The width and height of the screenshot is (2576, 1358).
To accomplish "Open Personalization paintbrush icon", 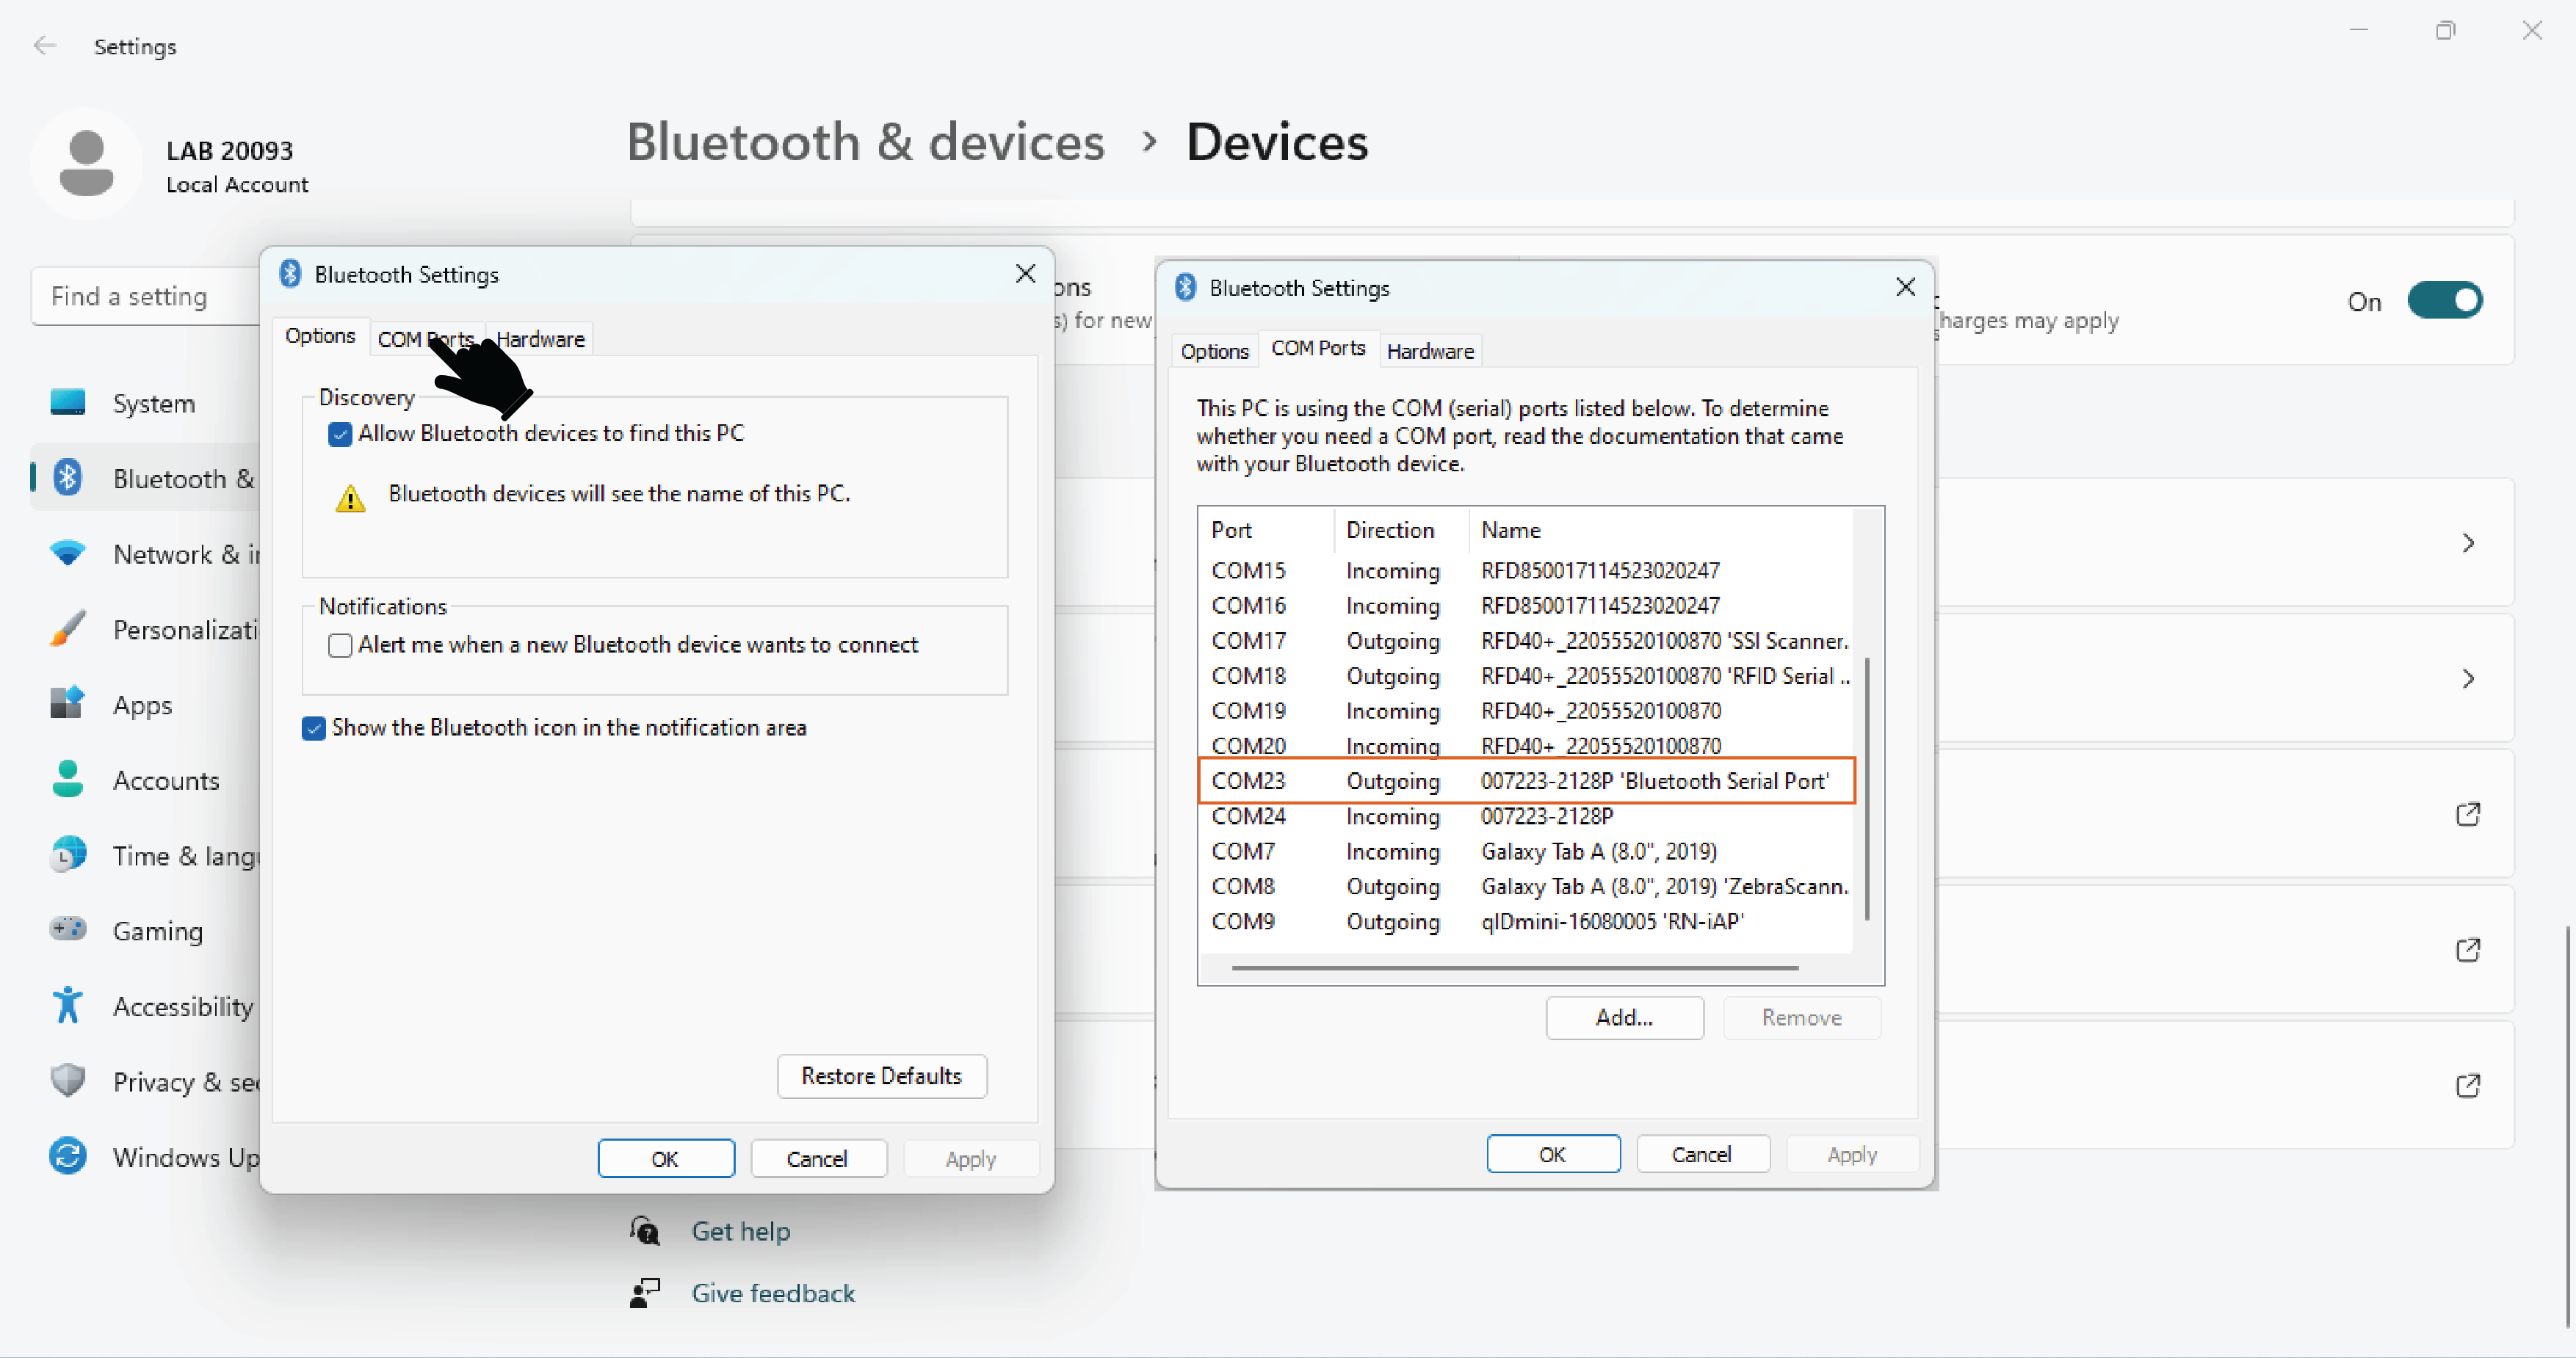I will coord(68,629).
